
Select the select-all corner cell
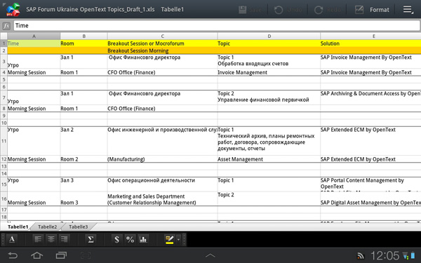pos(4,36)
